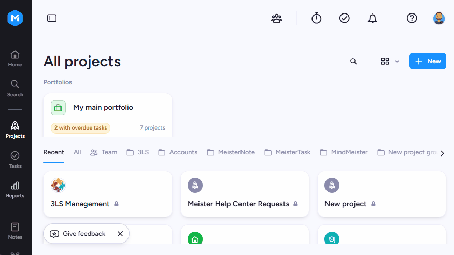Create a new project with New button
Viewport: 454px width, 255px height.
click(x=428, y=61)
